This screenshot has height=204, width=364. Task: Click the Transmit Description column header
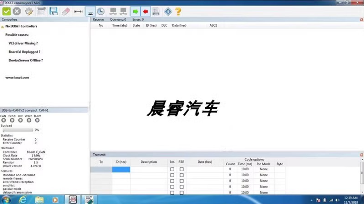(149, 162)
